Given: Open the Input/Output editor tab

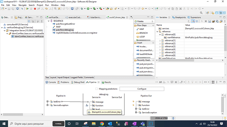Looking at the screenshot, I should point(63,77).
